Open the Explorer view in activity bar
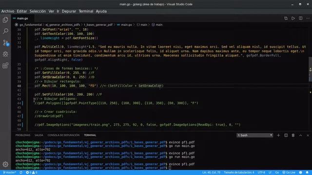This screenshot has height=175, width=312. point(5,20)
